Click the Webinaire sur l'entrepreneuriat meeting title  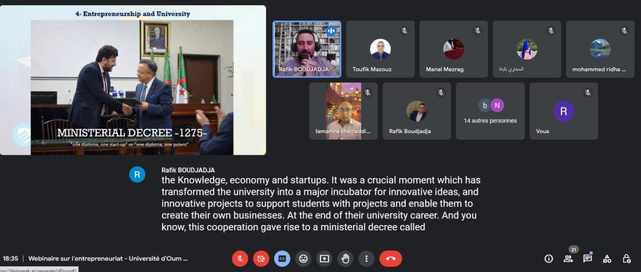108,258
